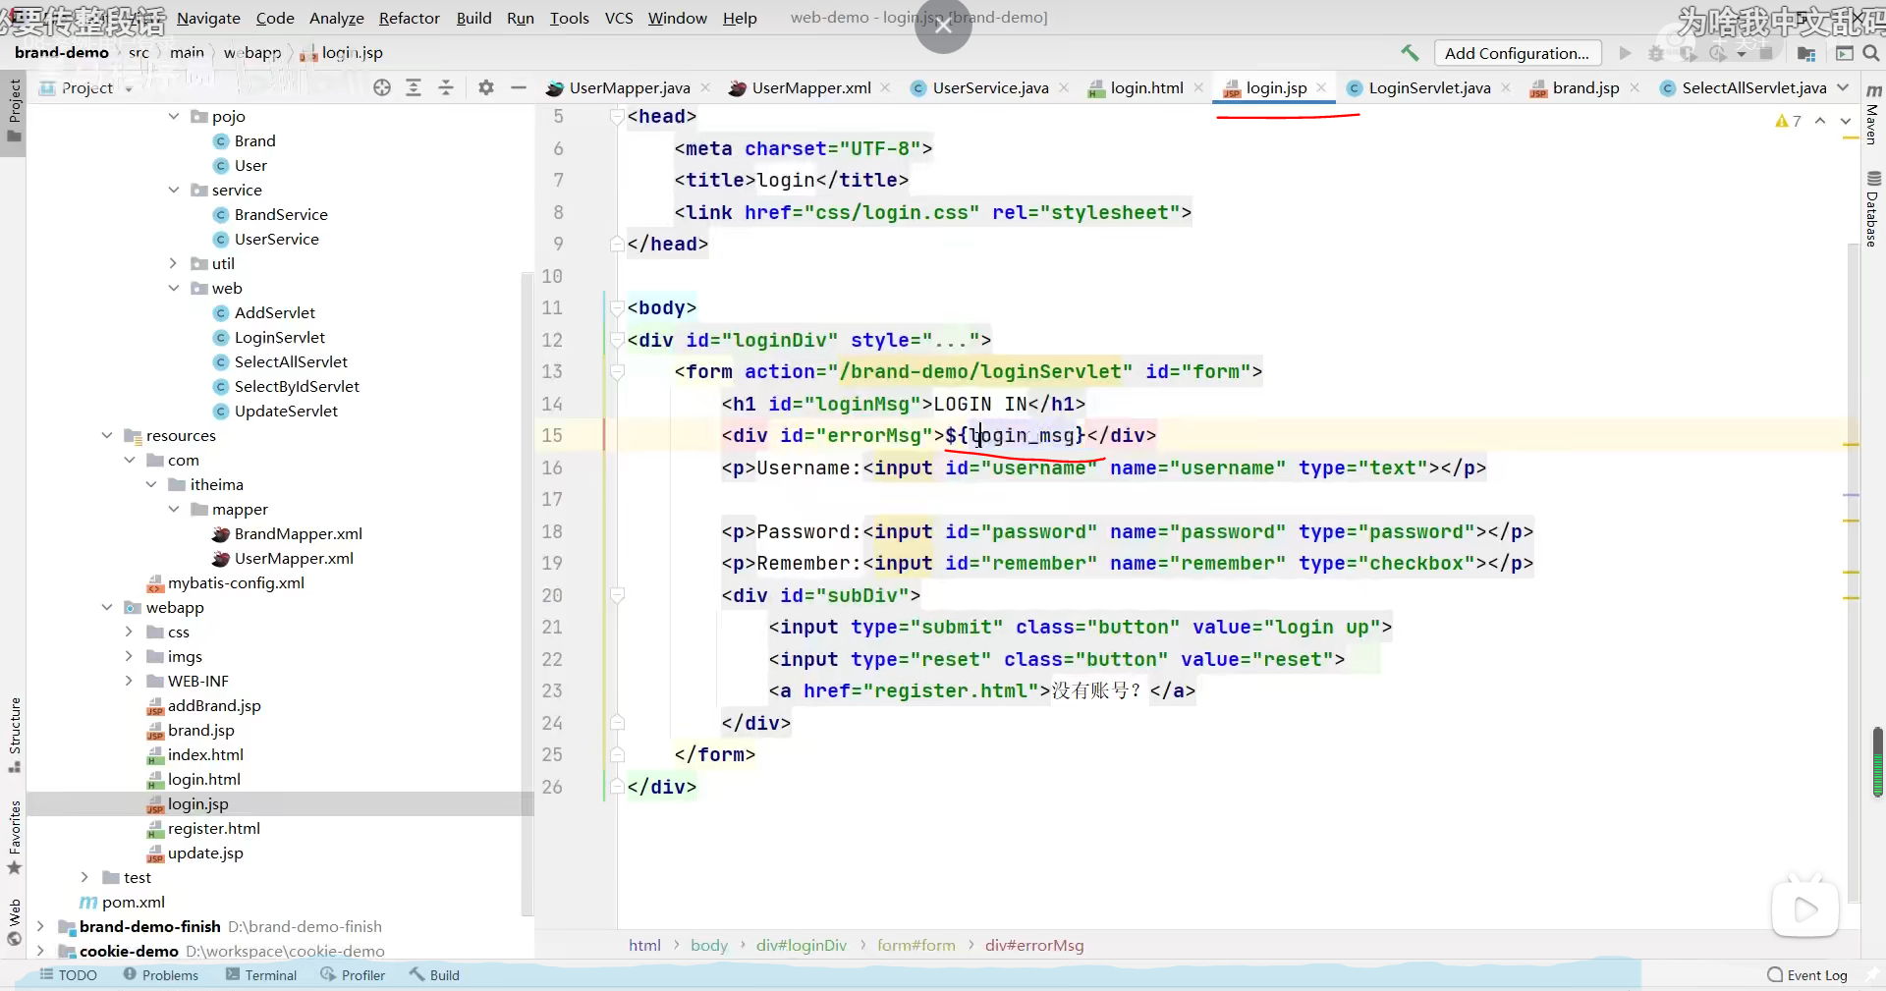1886x991 pixels.
Task: Open the Event Log
Action: coord(1807,975)
